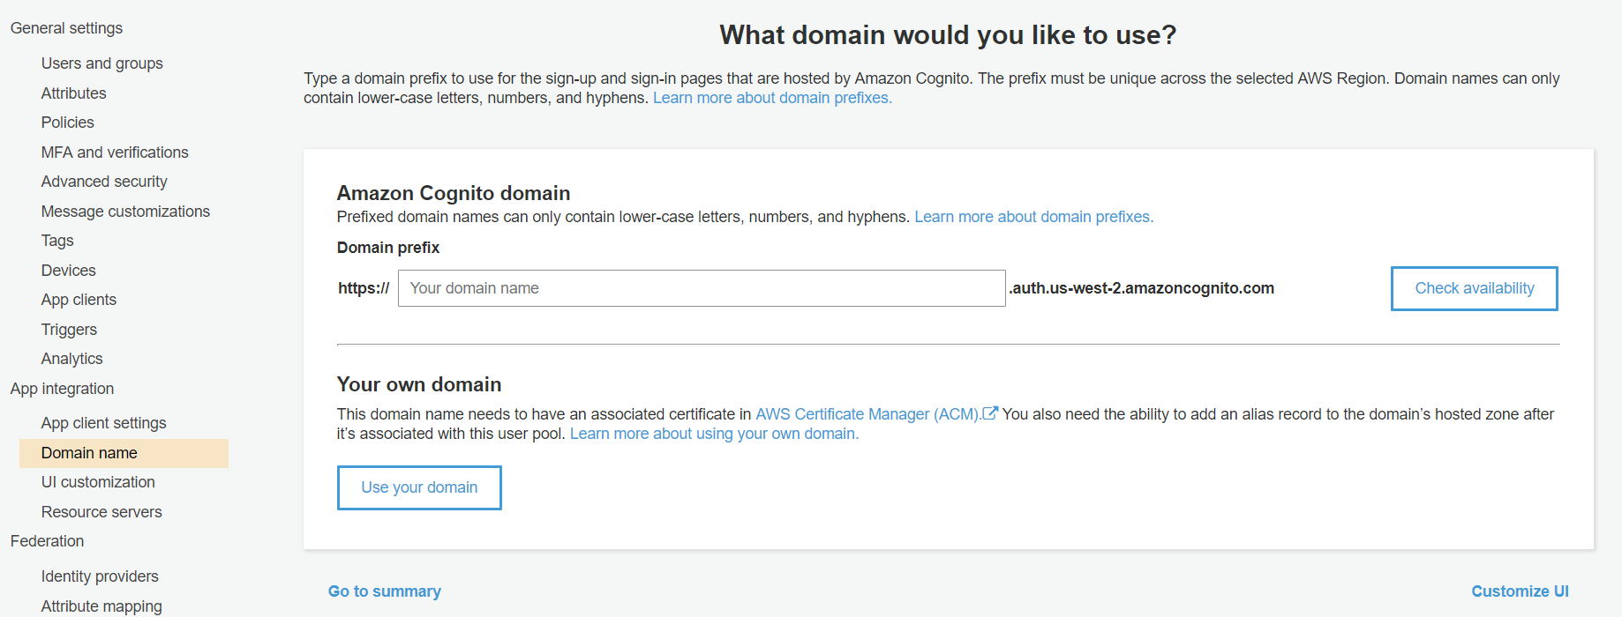1622x617 pixels.
Task: Click the Use your domain button
Action: [x=419, y=487]
